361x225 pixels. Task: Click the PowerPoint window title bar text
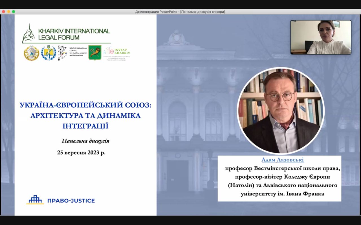180,12
